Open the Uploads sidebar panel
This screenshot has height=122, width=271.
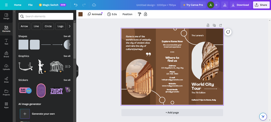(6, 67)
